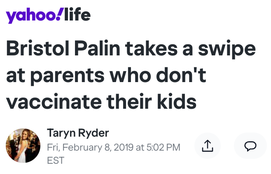Go to Yahoo Life home via logo

point(48,15)
